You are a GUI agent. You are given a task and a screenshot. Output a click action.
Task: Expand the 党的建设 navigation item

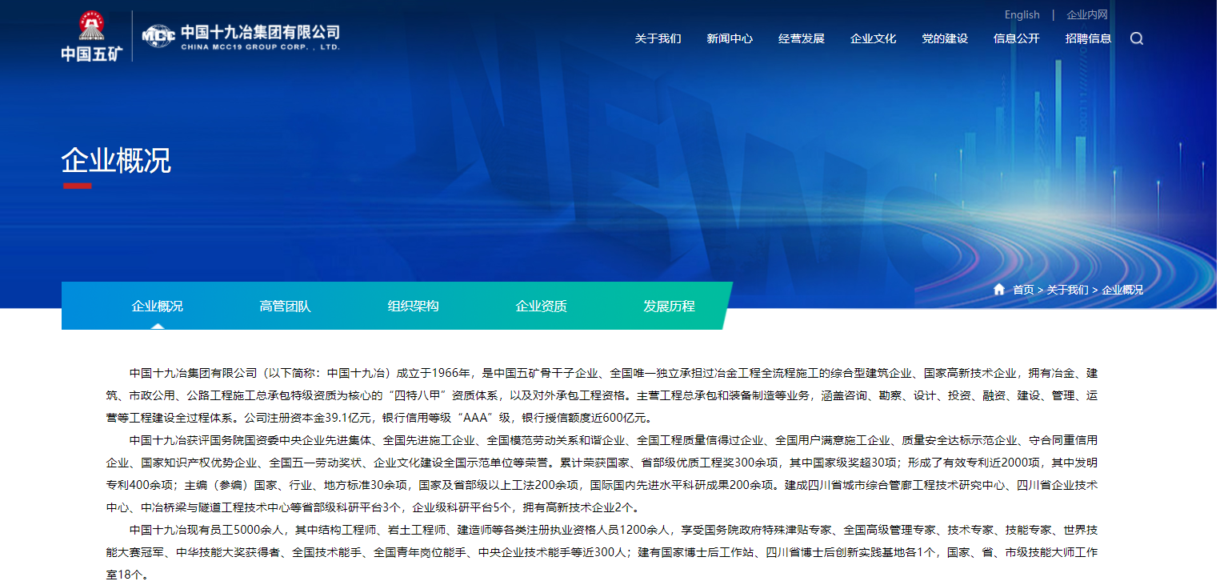pos(945,38)
